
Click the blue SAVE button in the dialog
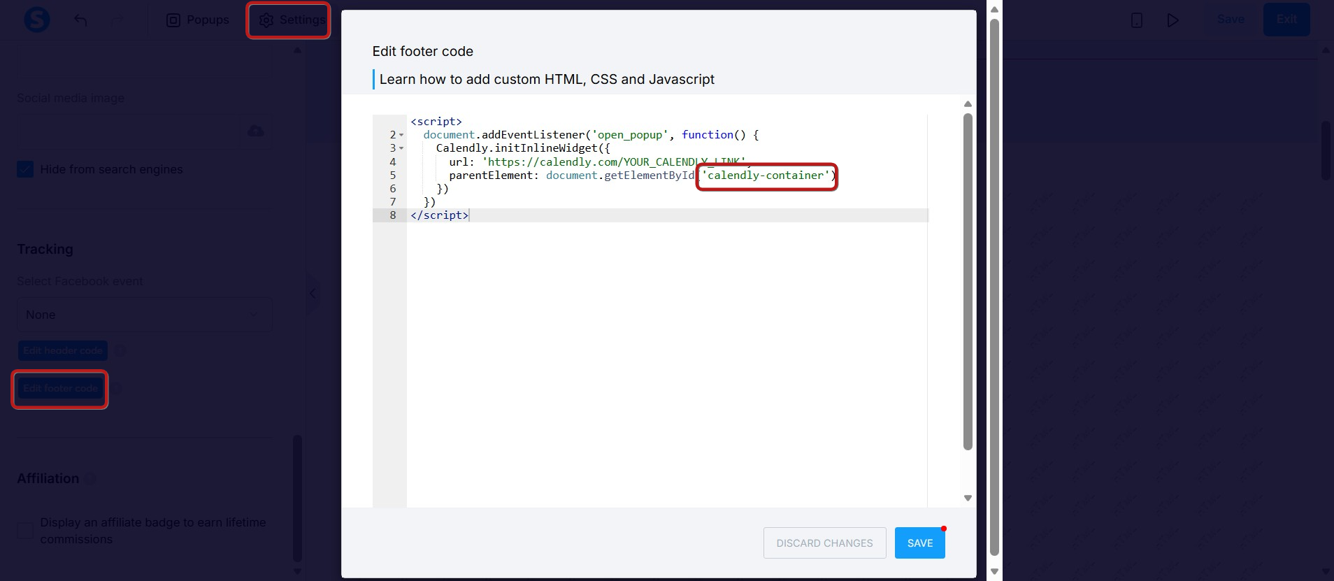(x=920, y=543)
